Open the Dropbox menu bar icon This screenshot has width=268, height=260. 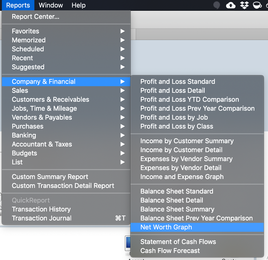click(244, 5)
